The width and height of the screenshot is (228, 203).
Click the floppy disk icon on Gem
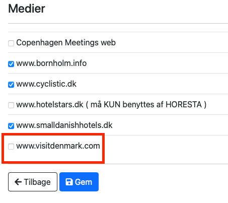click(69, 182)
